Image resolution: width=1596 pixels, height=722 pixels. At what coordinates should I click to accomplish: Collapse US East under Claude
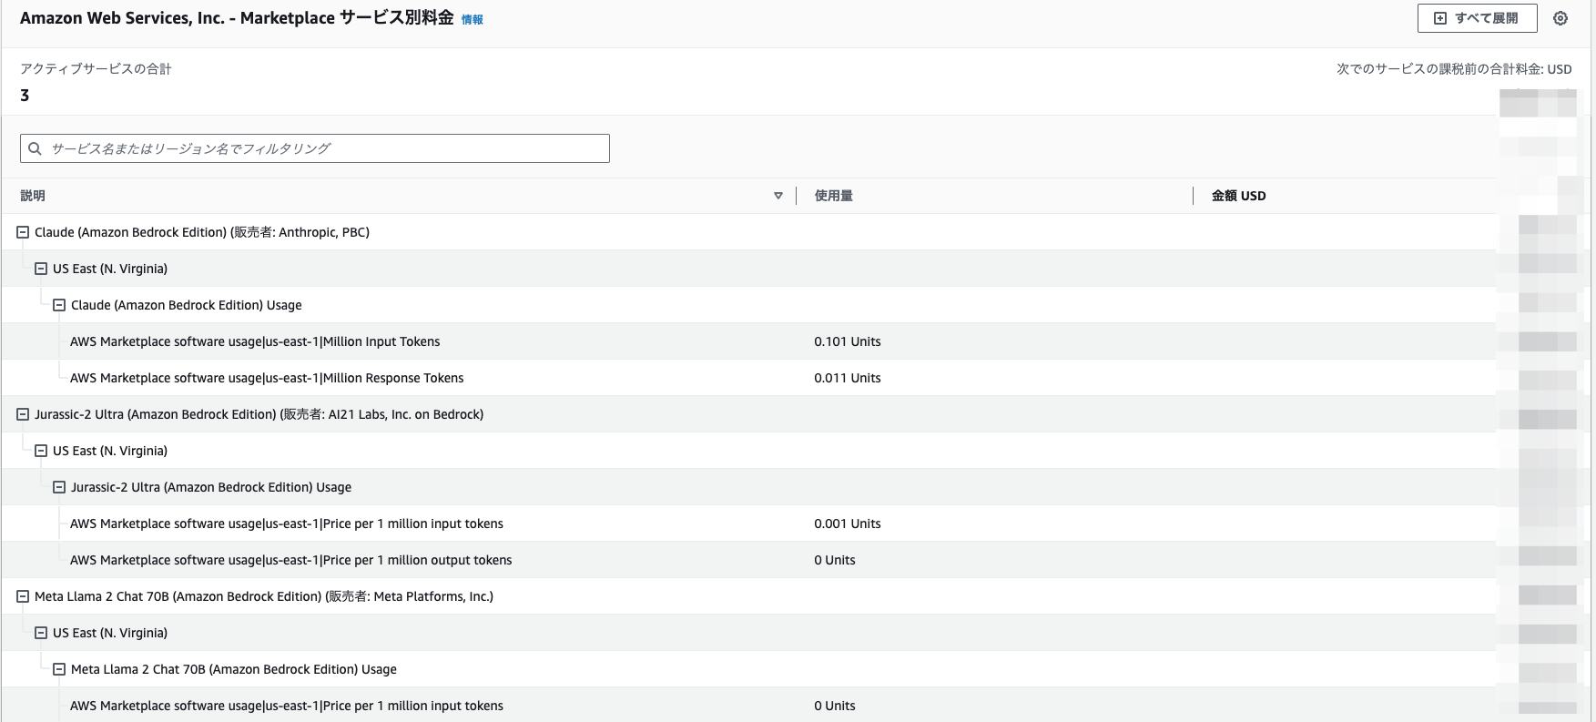tap(41, 269)
